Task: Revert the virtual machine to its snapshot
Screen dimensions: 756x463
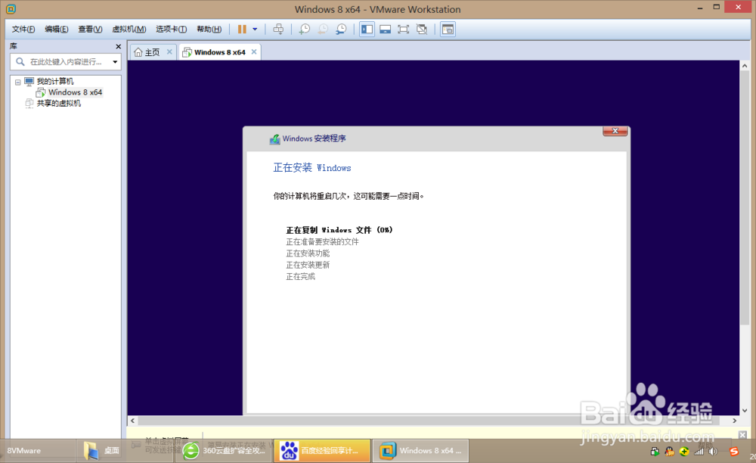Action: (x=323, y=30)
